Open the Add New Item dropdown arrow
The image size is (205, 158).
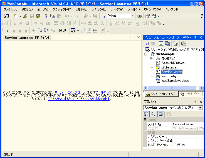tap(20, 16)
